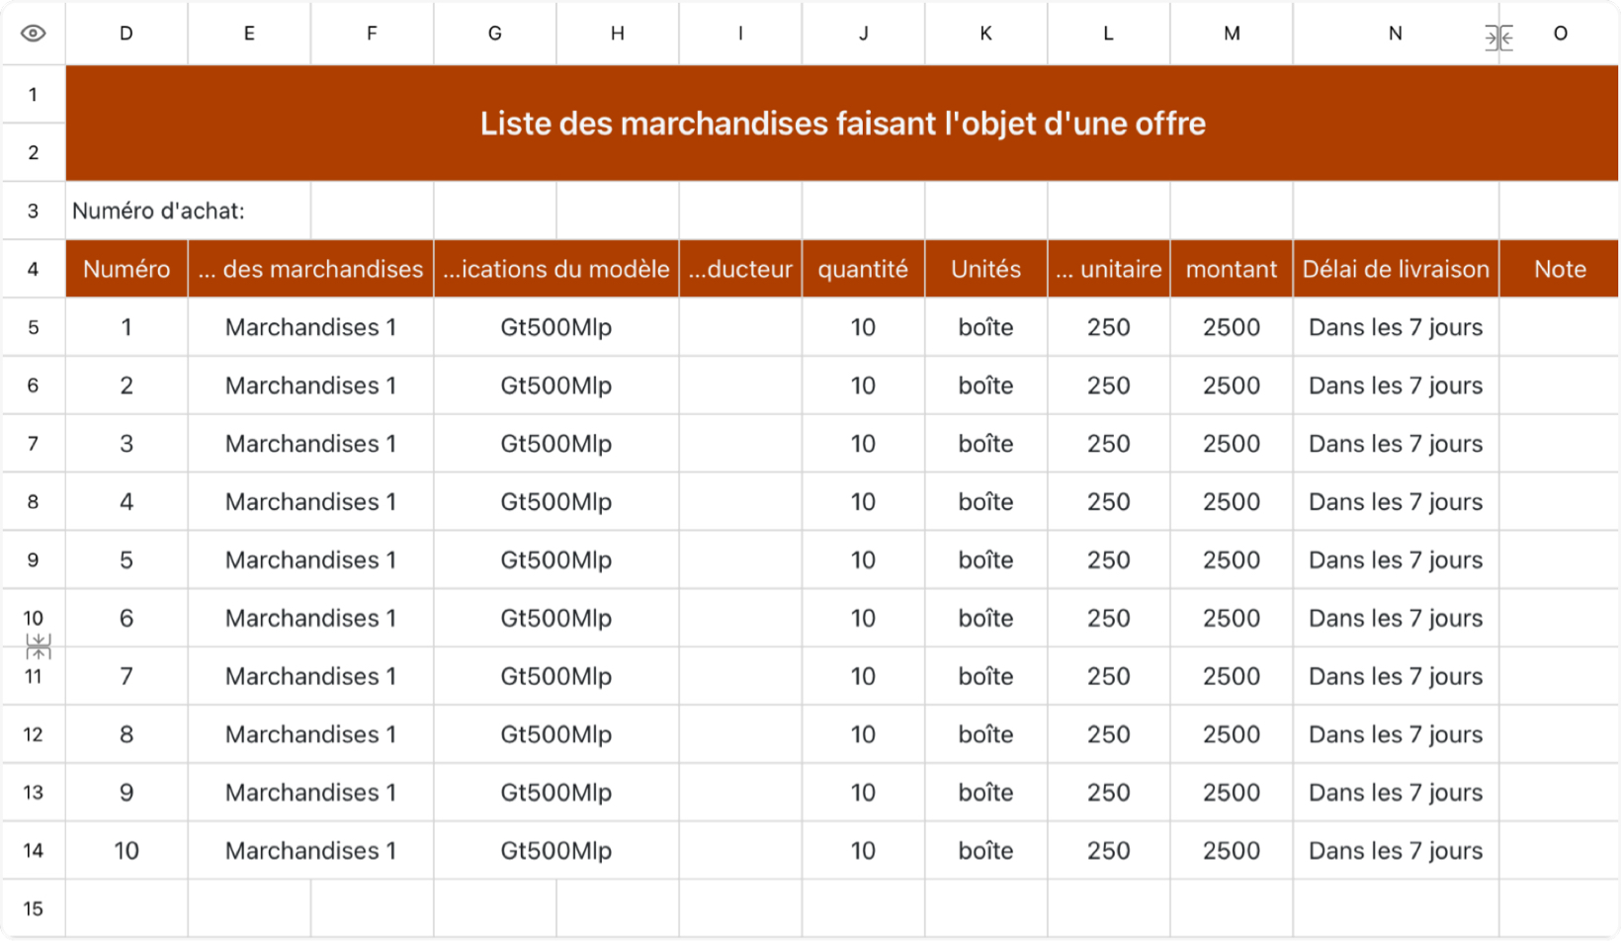Select item number '8' in row 12
The image size is (1621, 941).
[127, 734]
